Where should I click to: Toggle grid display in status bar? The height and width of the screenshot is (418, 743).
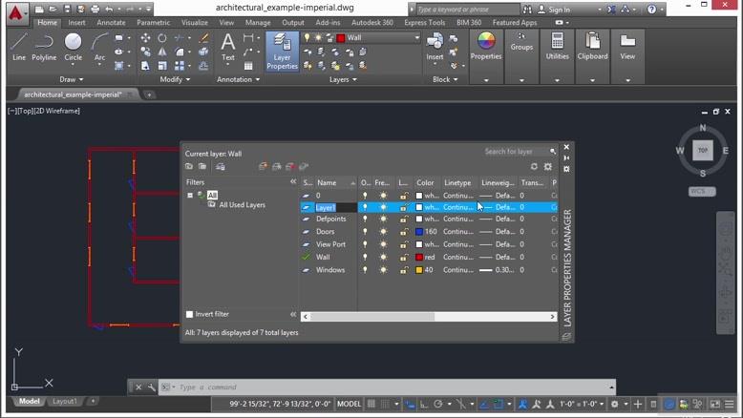coord(371,404)
